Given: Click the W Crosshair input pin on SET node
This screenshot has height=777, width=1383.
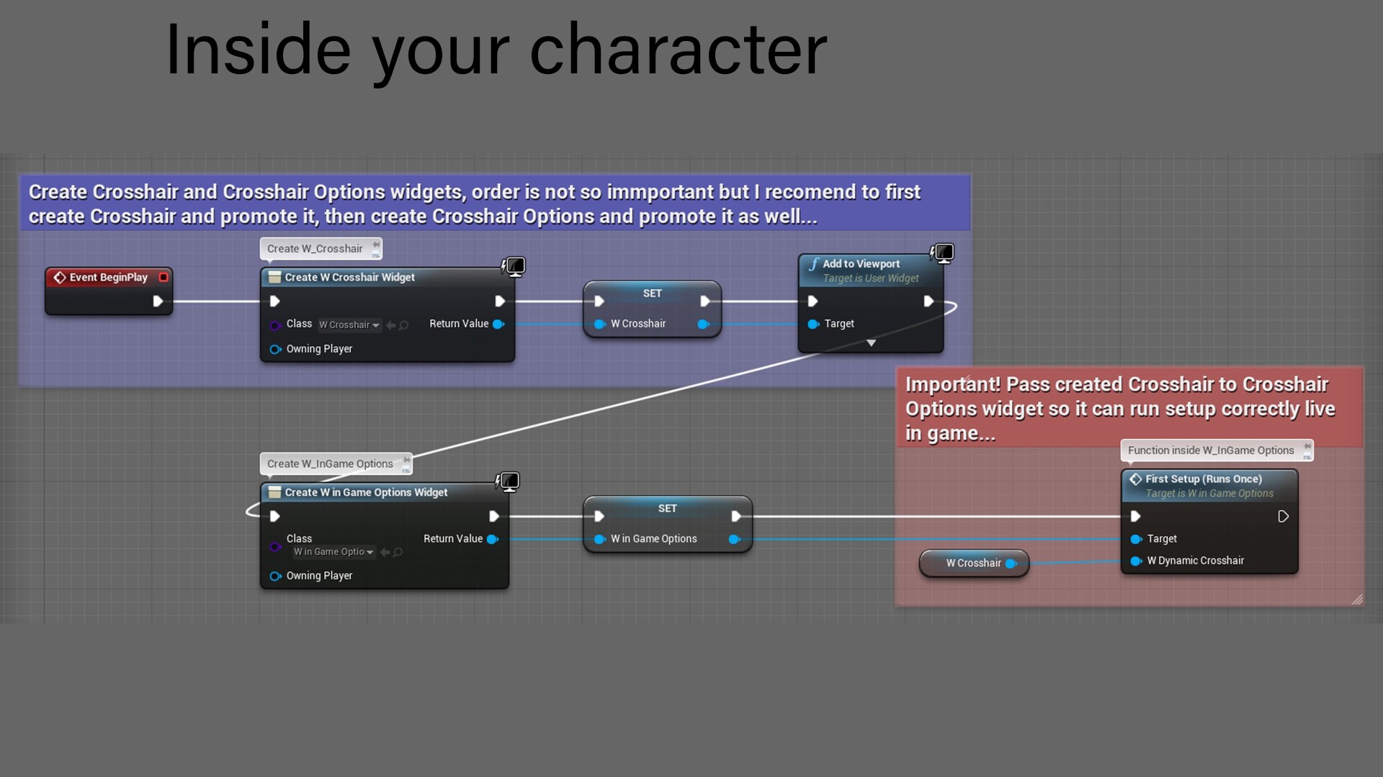Looking at the screenshot, I should coord(599,324).
